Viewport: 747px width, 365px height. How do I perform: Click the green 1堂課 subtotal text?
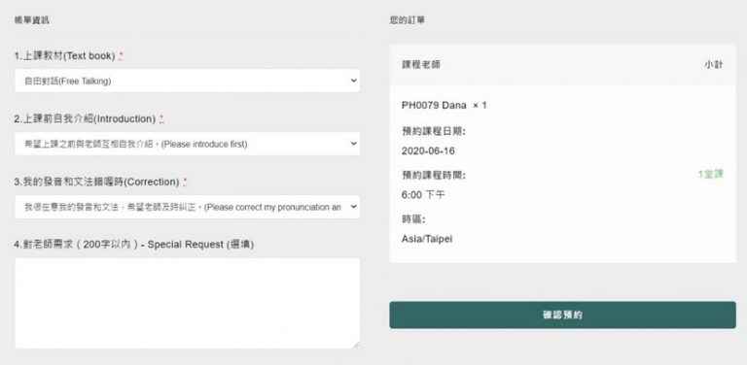[711, 175]
